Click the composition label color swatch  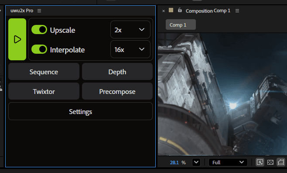pyautogui.click(x=171, y=10)
